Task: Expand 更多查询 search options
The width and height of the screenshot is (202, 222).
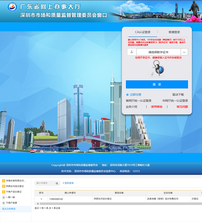Action: pyautogui.click(x=68, y=183)
